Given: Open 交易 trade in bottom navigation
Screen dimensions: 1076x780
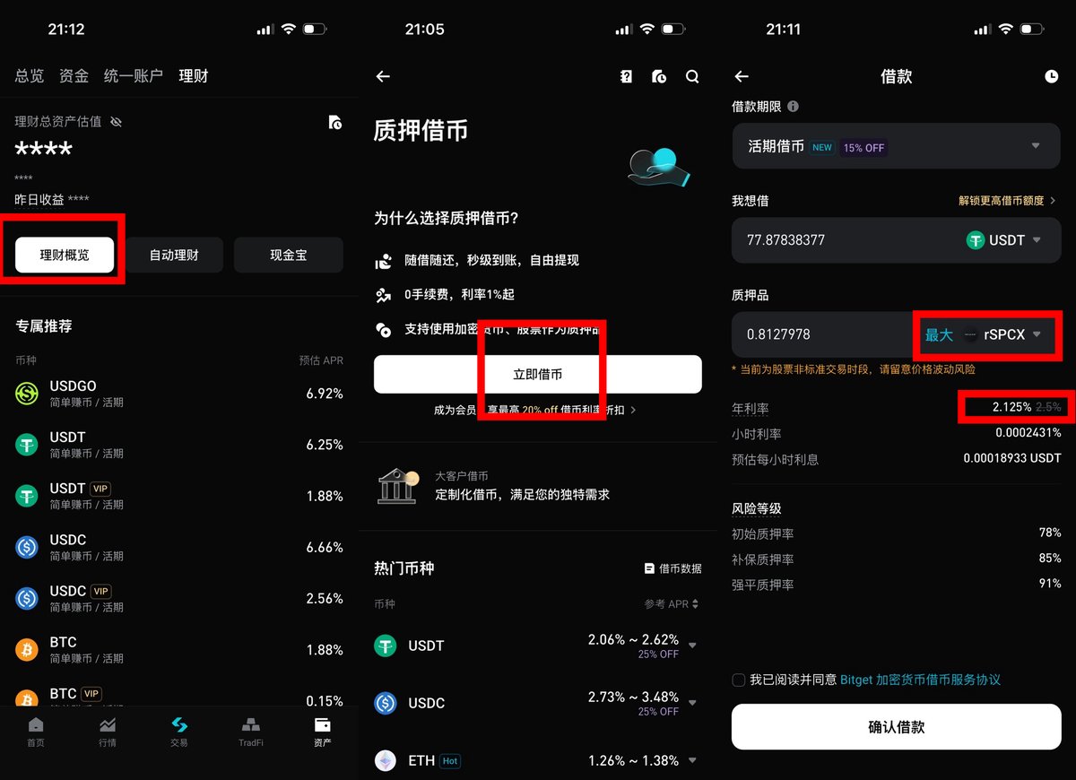Looking at the screenshot, I should click(179, 732).
